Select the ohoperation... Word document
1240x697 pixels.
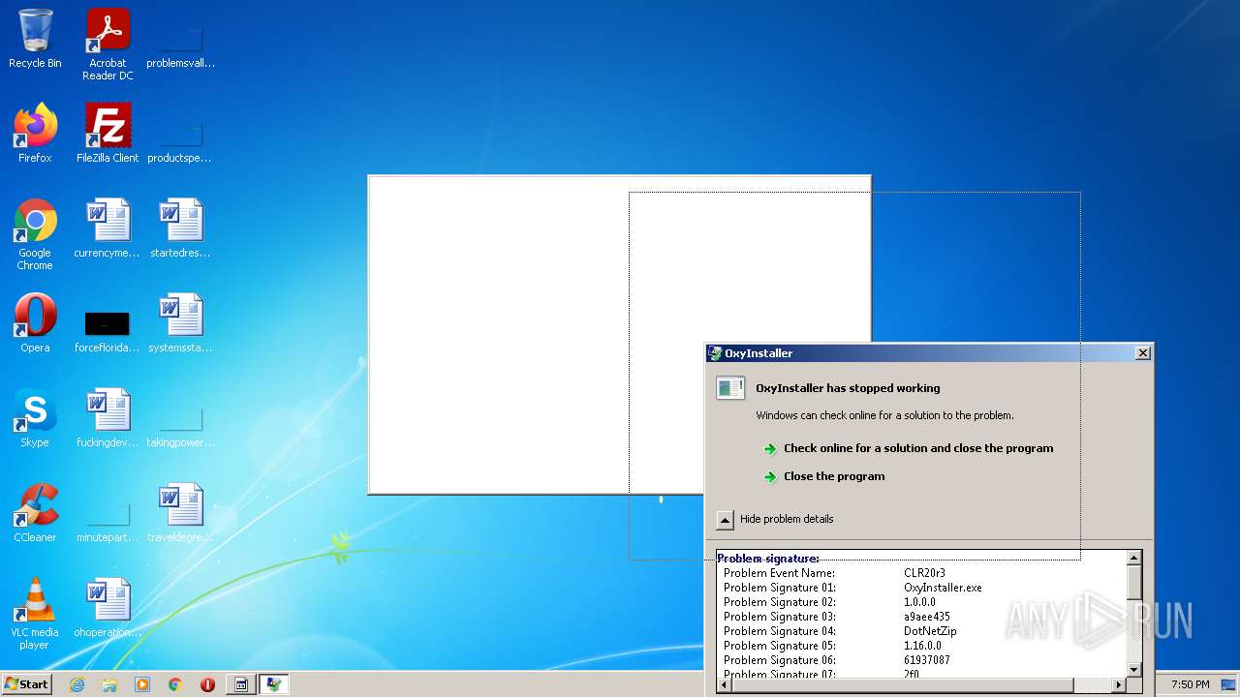point(108,608)
